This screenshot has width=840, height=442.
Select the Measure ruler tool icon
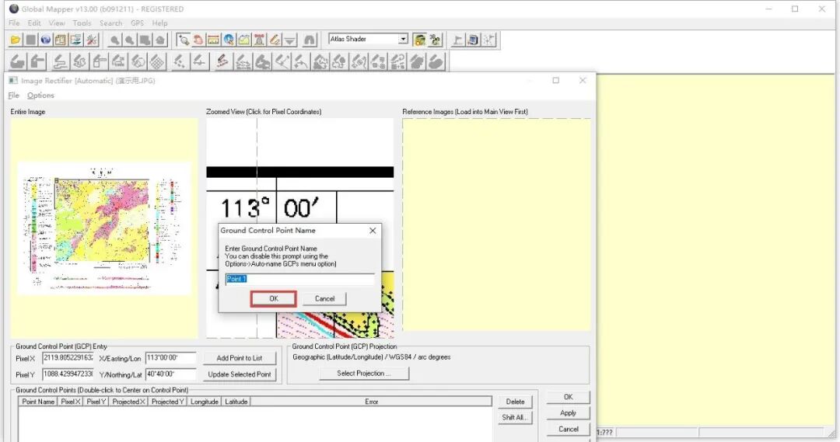213,40
